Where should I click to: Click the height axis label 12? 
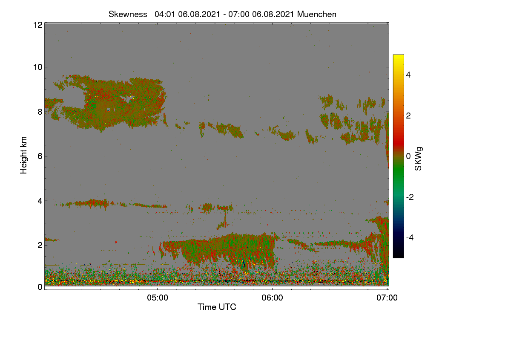pos(37,25)
